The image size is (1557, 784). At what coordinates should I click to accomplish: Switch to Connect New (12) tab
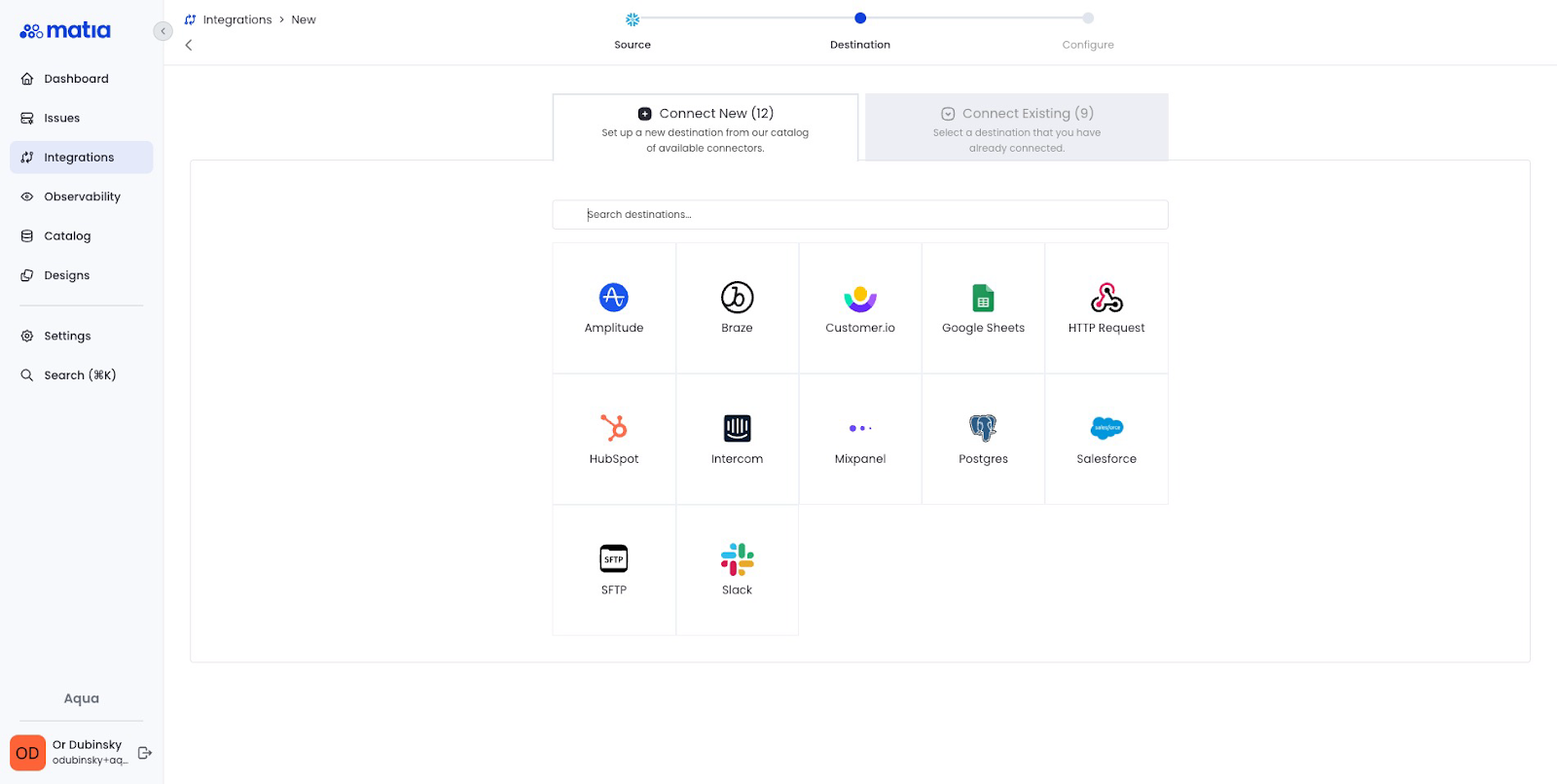[x=706, y=127]
